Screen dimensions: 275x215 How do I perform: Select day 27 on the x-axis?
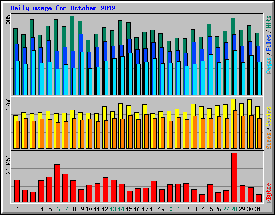tap(226, 209)
